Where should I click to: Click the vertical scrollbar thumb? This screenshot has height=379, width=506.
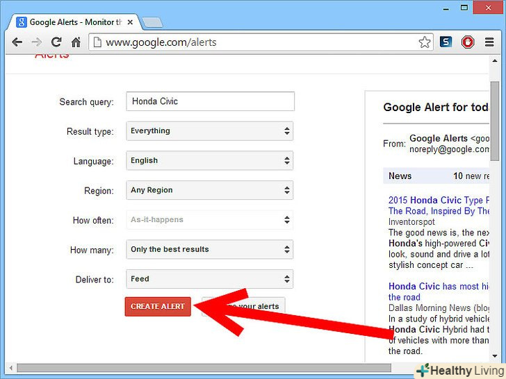(495, 121)
